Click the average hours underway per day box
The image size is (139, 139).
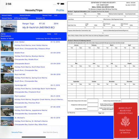(x=93, y=105)
